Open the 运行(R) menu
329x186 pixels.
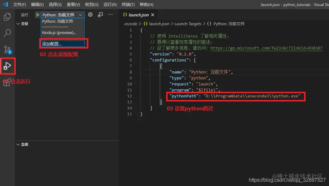(110, 5)
